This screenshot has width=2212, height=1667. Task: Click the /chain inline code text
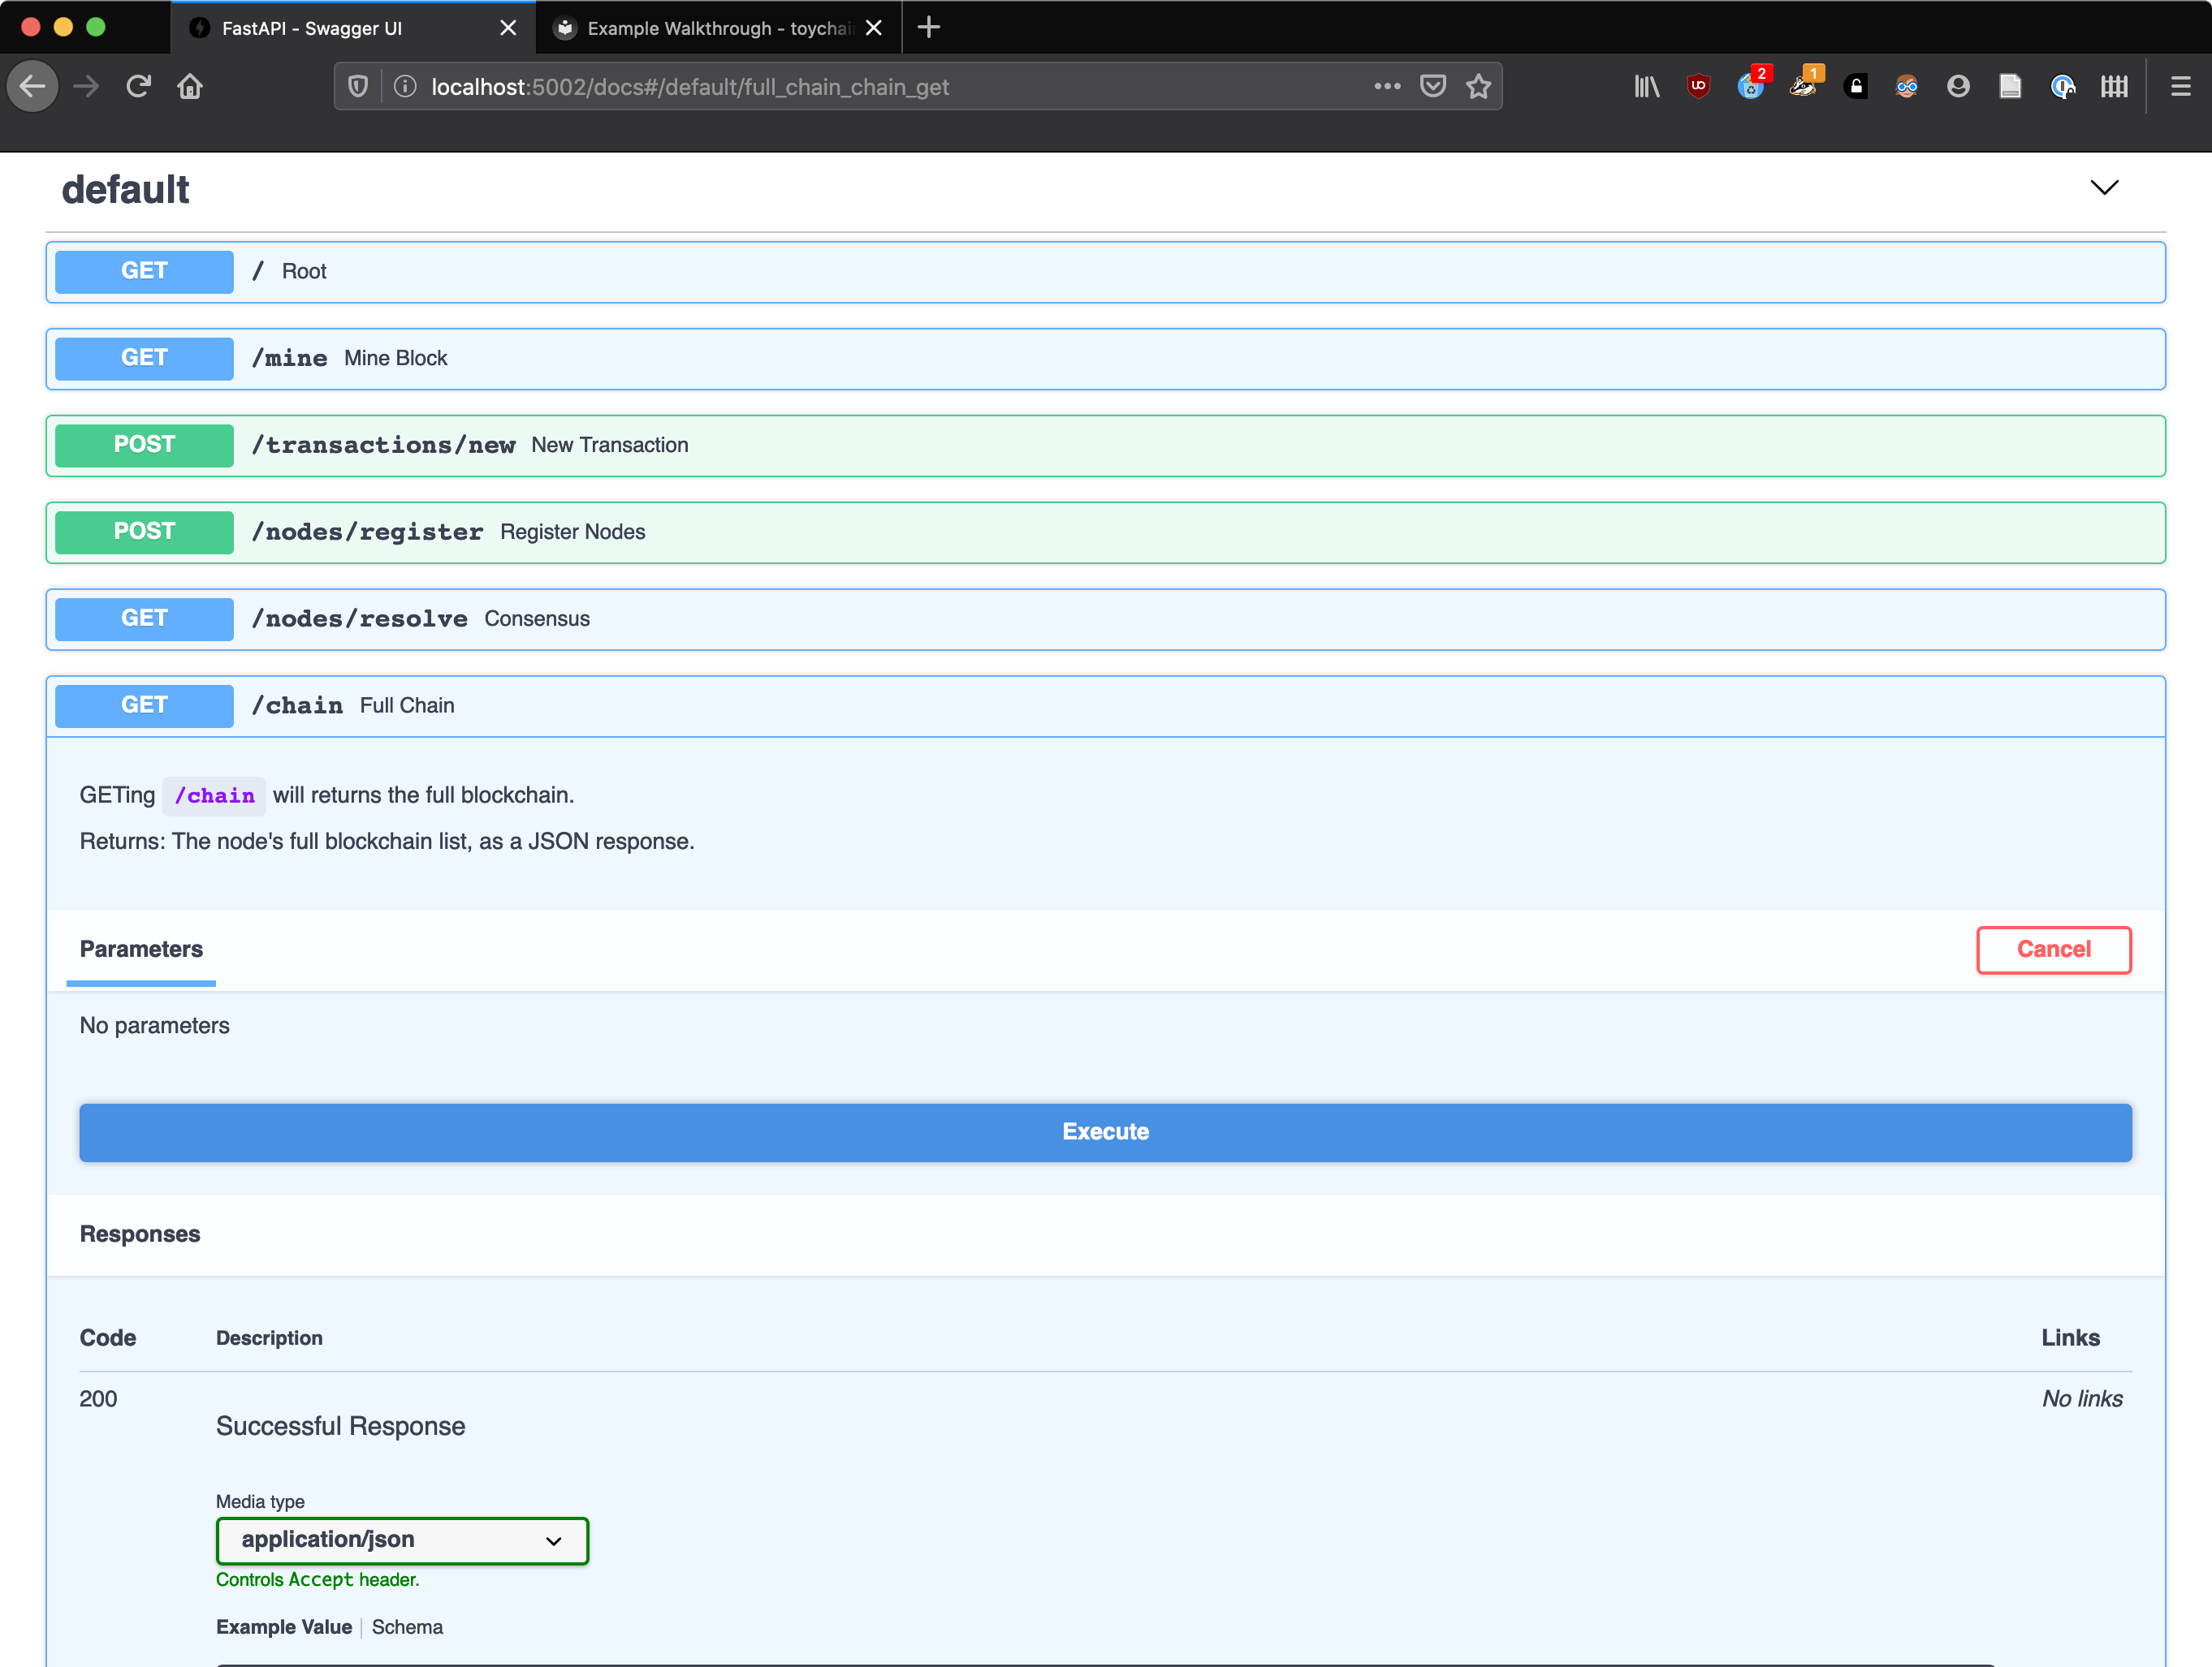click(214, 795)
